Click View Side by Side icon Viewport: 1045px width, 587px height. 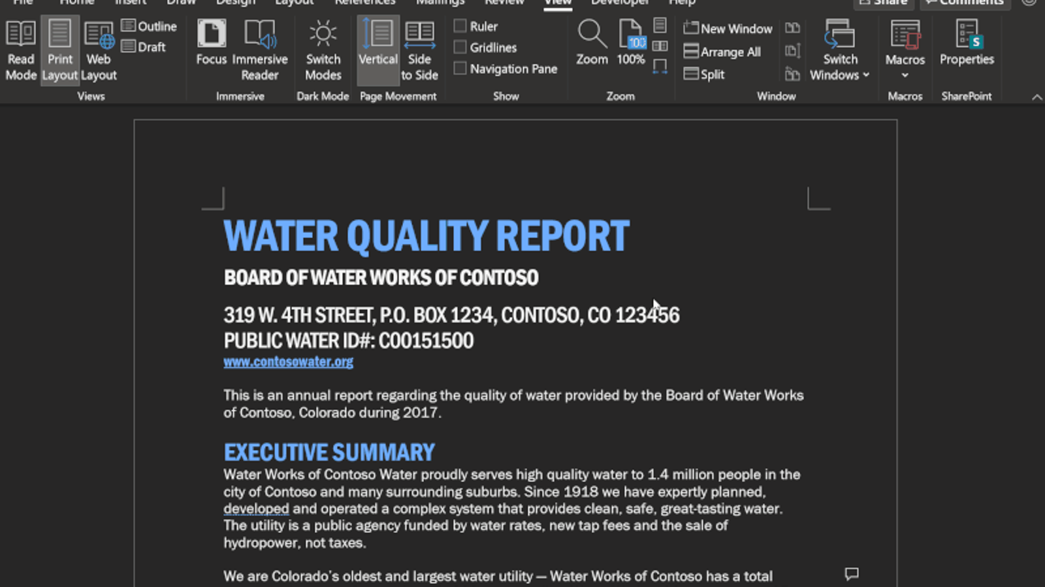click(792, 28)
